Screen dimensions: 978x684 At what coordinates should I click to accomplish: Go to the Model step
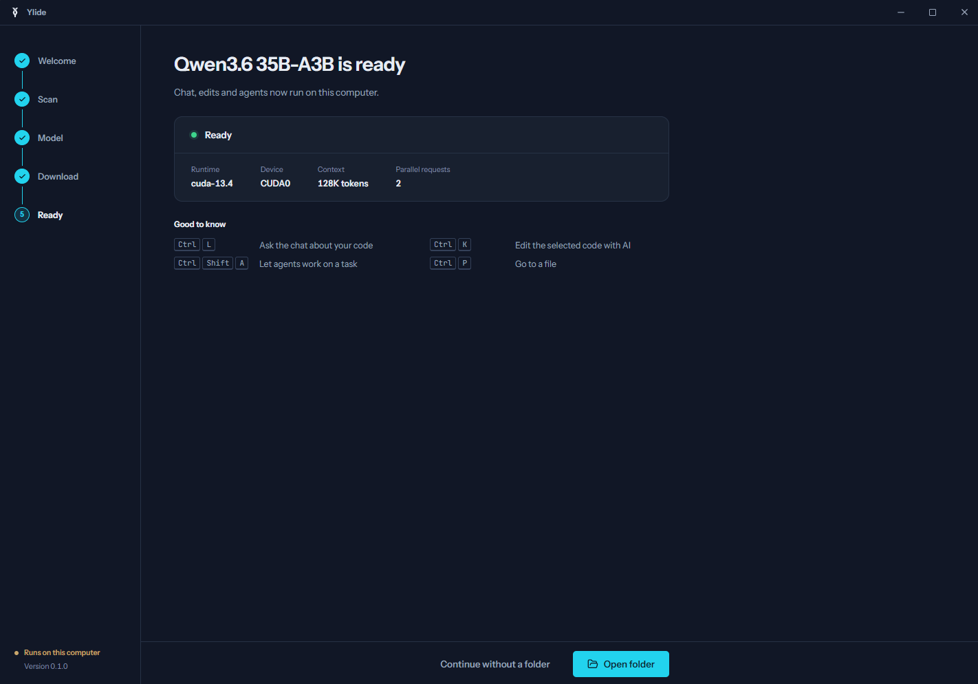[50, 138]
